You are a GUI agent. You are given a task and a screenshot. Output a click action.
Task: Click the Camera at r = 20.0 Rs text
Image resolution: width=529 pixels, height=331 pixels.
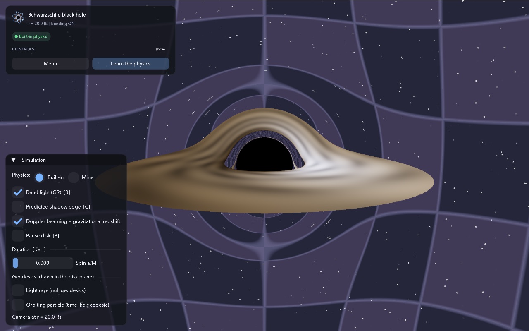[37, 317]
